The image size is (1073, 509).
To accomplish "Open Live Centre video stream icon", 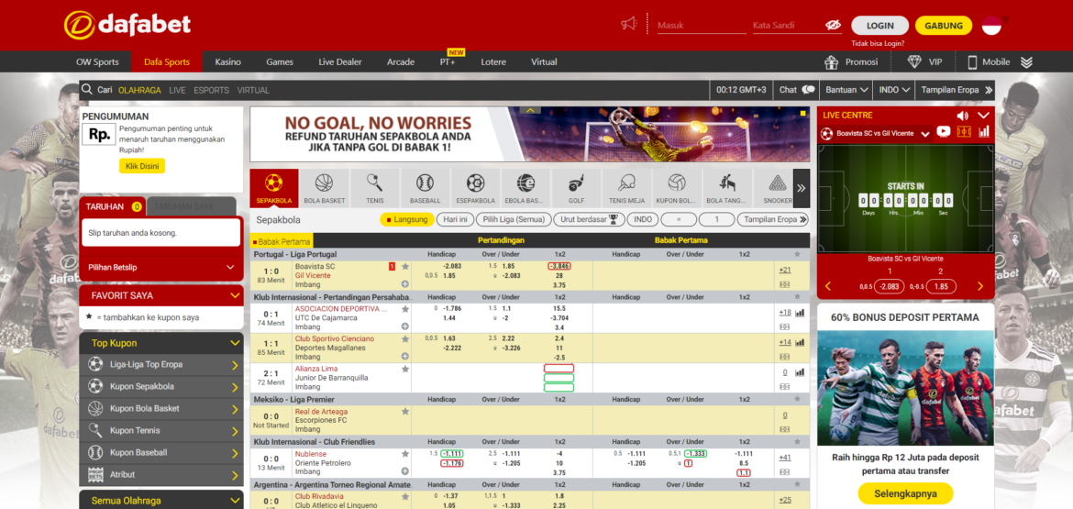I will tap(944, 132).
